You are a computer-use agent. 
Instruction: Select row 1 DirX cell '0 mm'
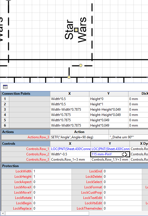point(138,99)
